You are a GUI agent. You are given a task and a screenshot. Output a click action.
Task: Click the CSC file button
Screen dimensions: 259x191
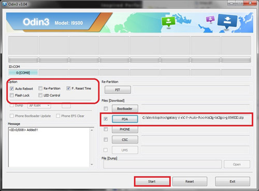(x=125, y=140)
